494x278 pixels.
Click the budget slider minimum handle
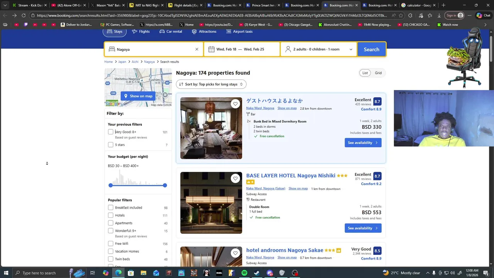tap(111, 185)
